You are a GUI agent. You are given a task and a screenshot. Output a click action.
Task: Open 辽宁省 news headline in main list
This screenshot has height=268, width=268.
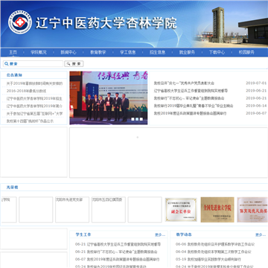[x=191, y=91]
